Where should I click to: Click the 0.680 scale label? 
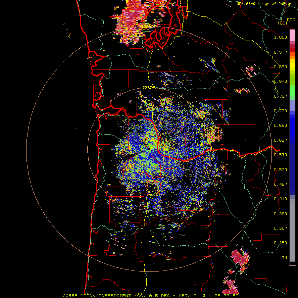click(280, 125)
